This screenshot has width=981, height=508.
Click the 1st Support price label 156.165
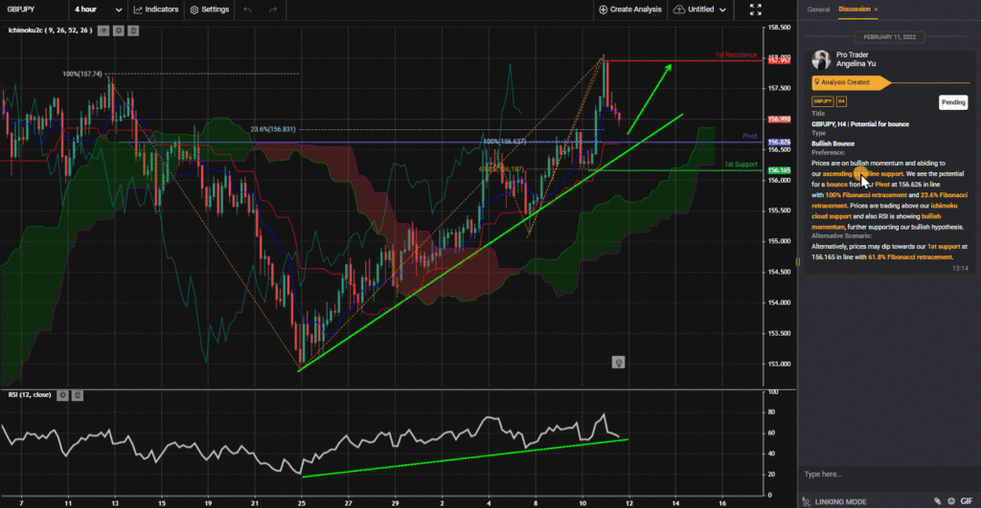click(779, 170)
